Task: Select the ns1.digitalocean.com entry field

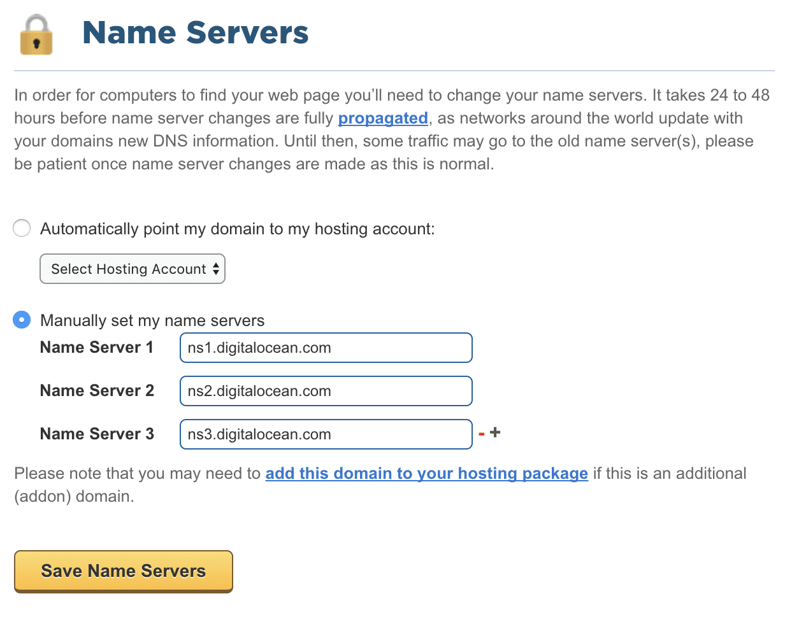Action: (326, 348)
